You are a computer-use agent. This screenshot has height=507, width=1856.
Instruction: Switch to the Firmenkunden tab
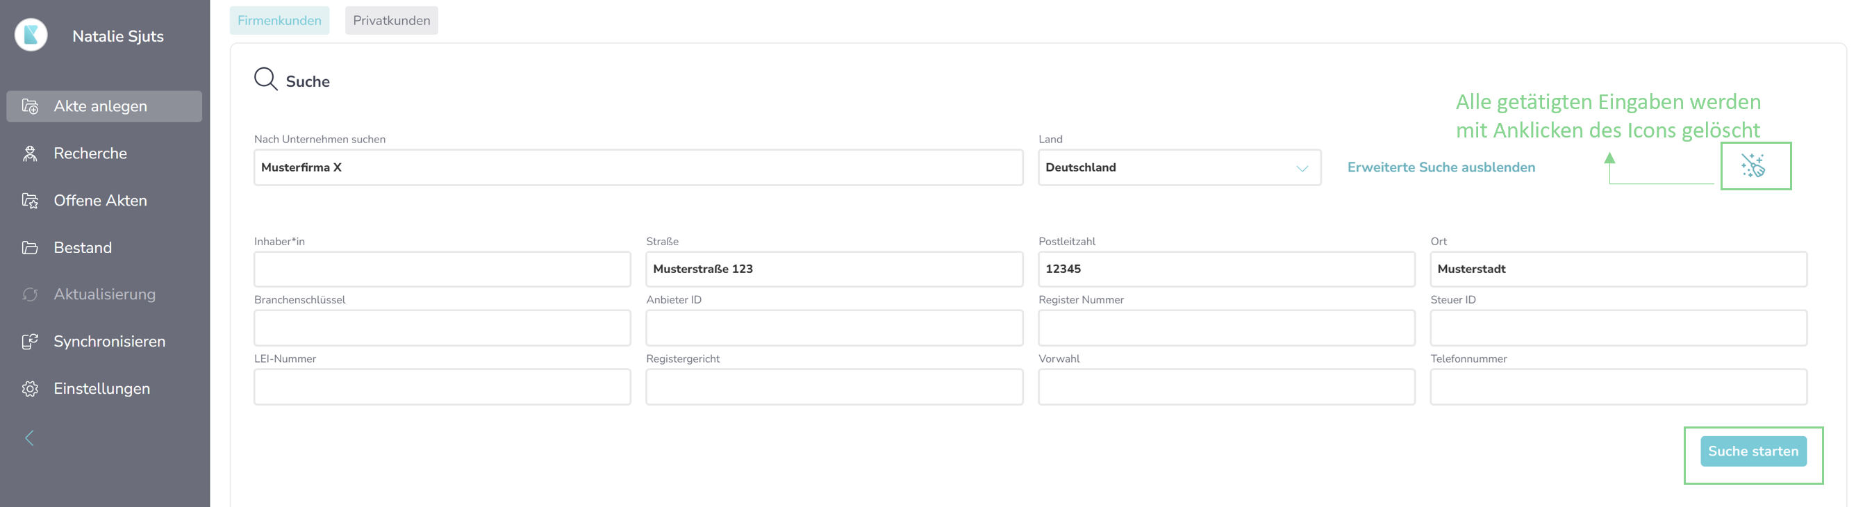279,20
